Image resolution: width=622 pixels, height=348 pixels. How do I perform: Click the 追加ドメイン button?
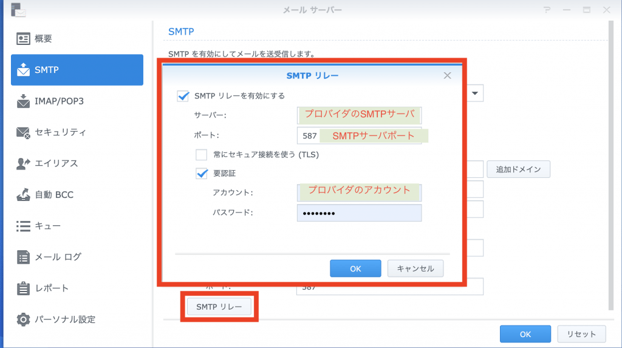click(x=518, y=169)
